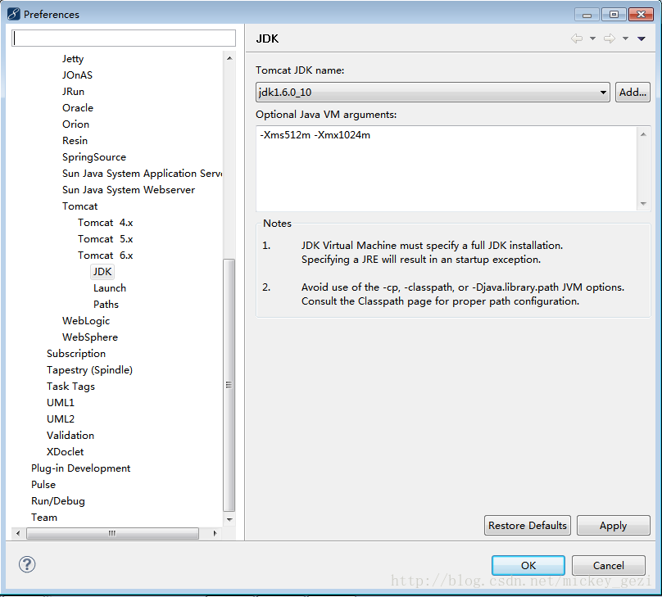The height and width of the screenshot is (597, 662).
Task: Click the tree horizontal scrollbar thumb
Action: click(112, 534)
